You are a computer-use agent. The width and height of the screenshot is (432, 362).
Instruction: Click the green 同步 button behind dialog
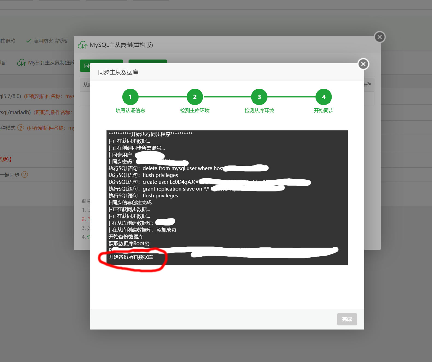coord(85,66)
